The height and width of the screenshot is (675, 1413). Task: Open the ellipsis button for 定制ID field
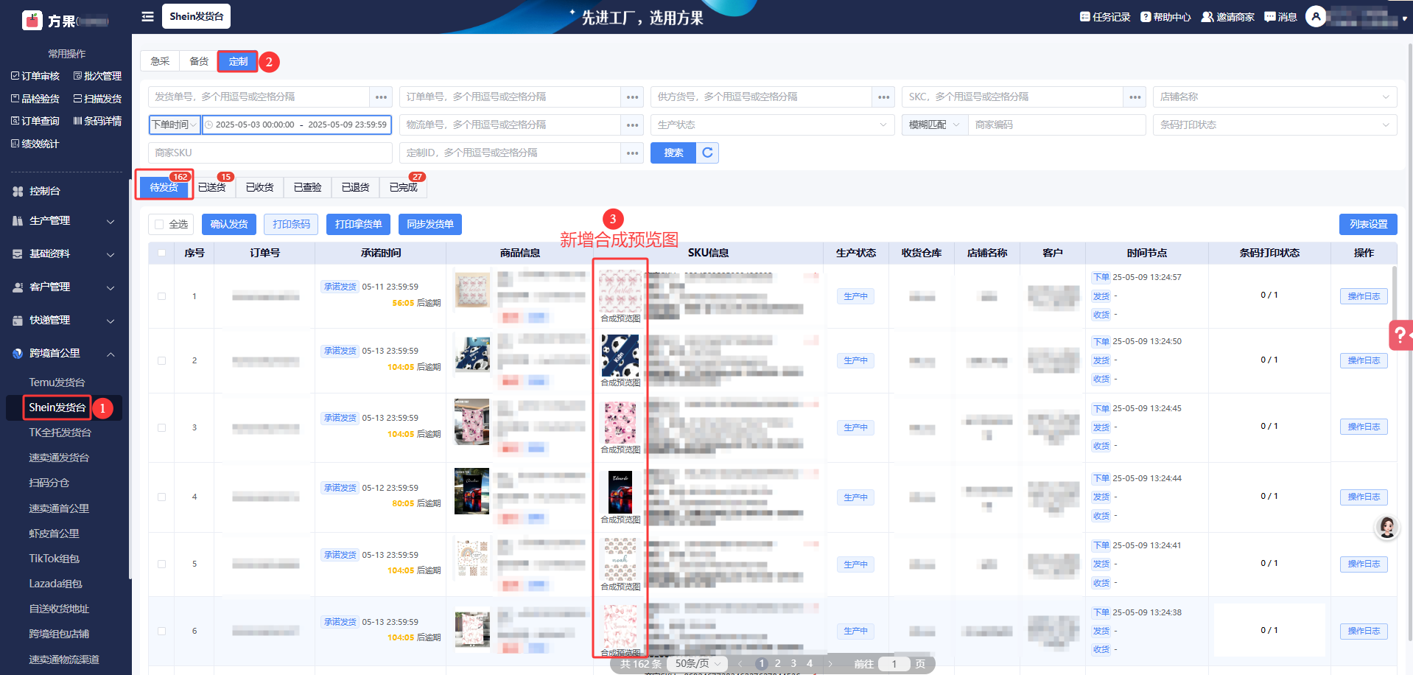(632, 153)
